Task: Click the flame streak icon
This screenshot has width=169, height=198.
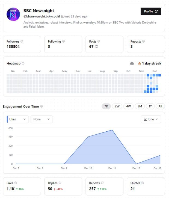Action: tap(140, 63)
